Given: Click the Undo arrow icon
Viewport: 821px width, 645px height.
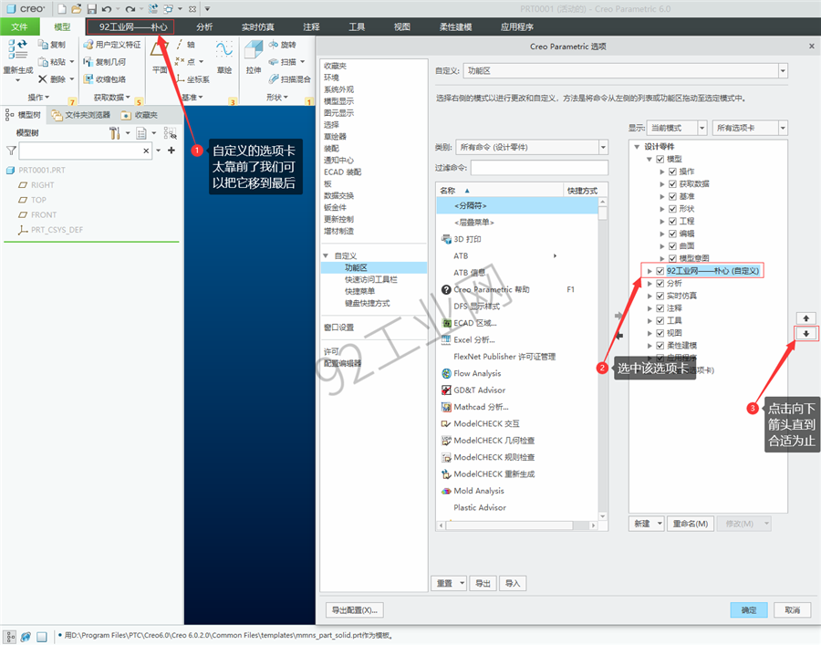Looking at the screenshot, I should click(x=107, y=9).
